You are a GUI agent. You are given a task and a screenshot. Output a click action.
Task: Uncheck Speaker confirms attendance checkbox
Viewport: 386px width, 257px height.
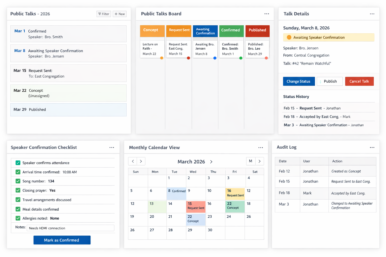pyautogui.click(x=18, y=163)
